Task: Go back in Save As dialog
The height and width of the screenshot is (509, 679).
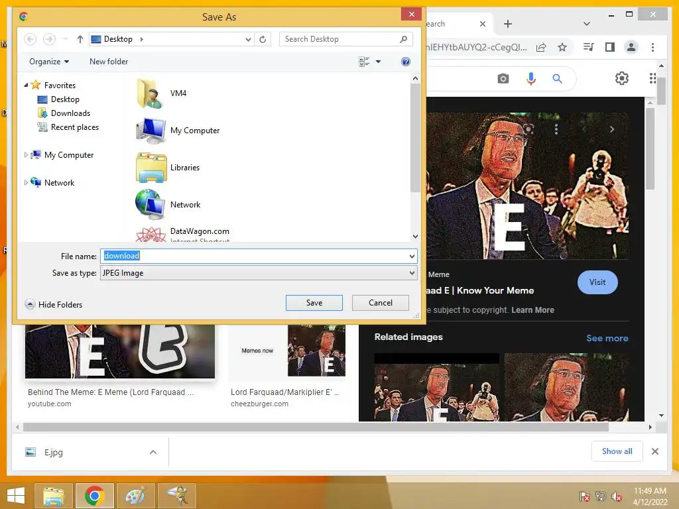Action: pos(30,39)
